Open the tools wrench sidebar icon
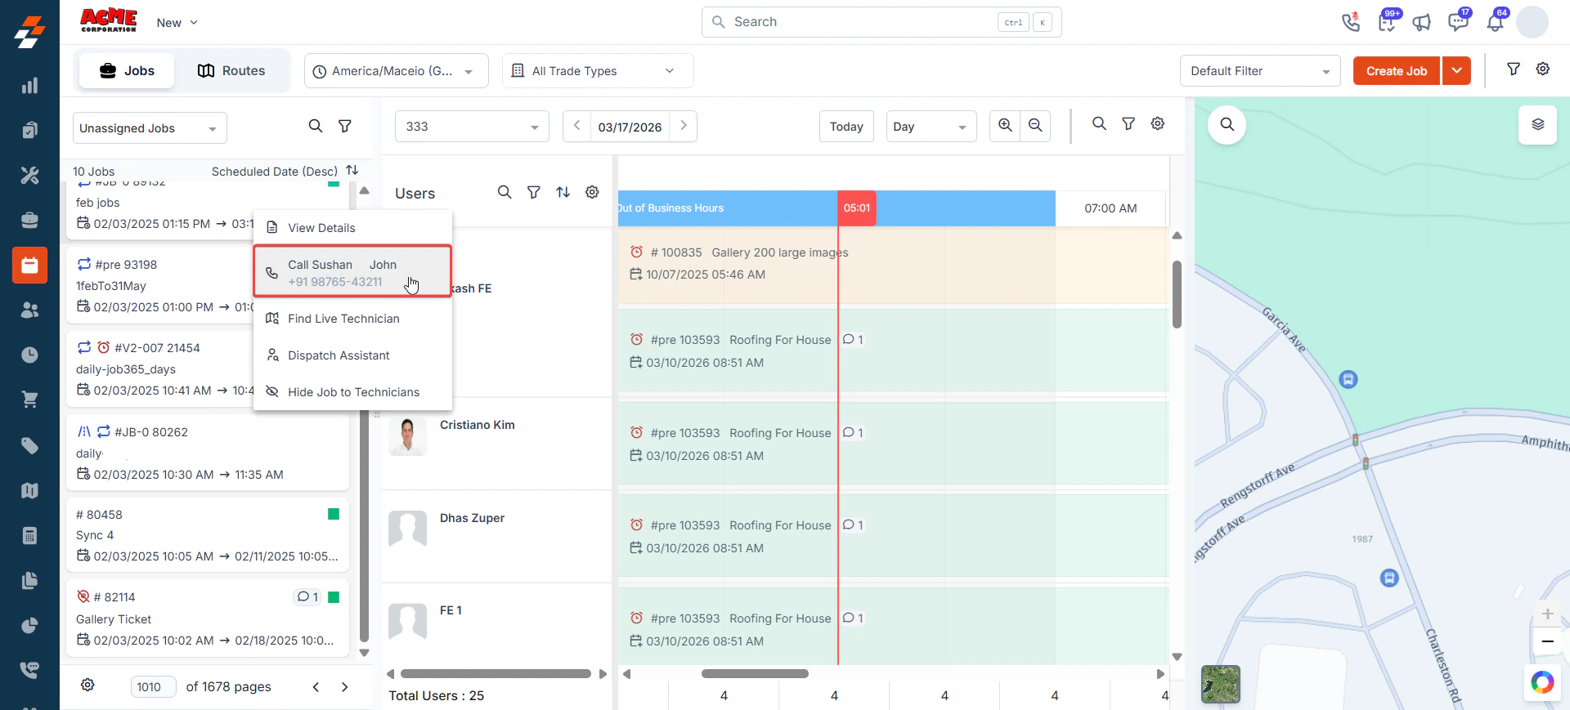 point(29,175)
